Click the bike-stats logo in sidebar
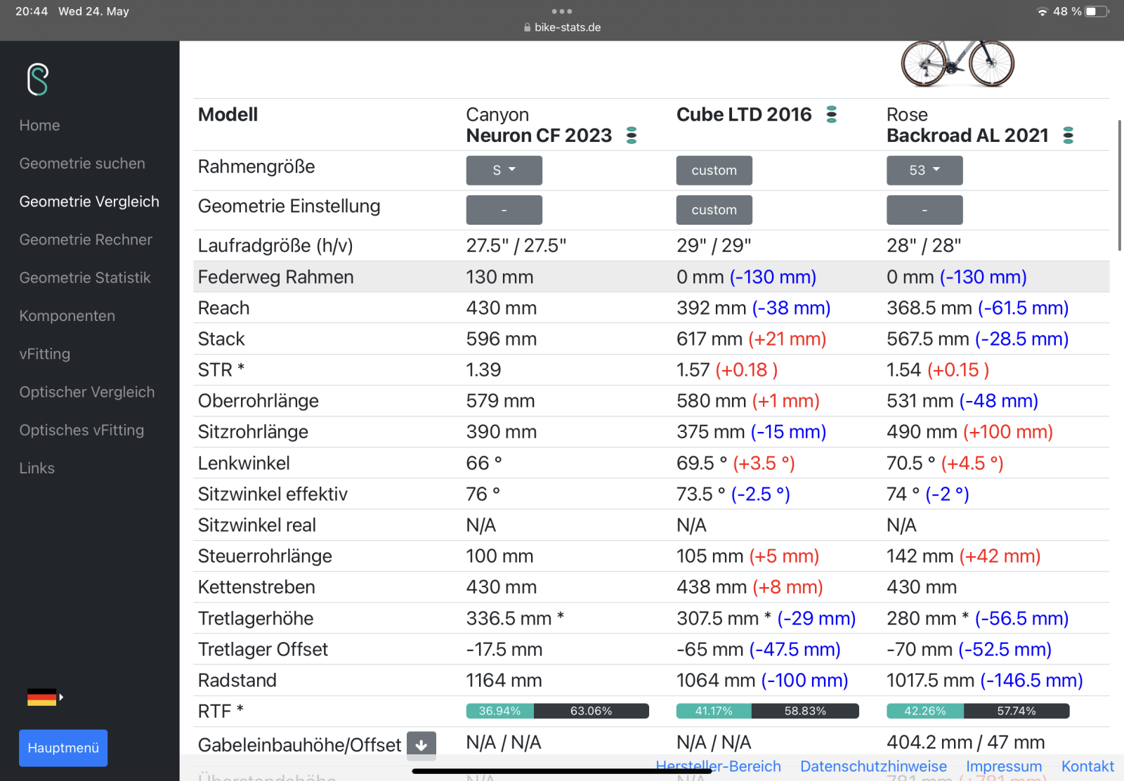The image size is (1124, 781). tap(38, 79)
